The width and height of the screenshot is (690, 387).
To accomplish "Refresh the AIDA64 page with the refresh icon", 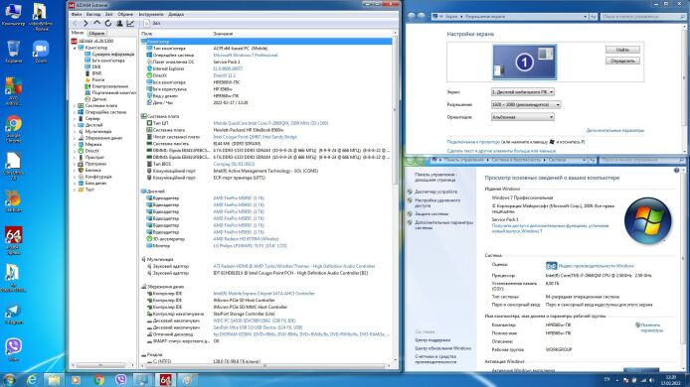I will click(107, 23).
